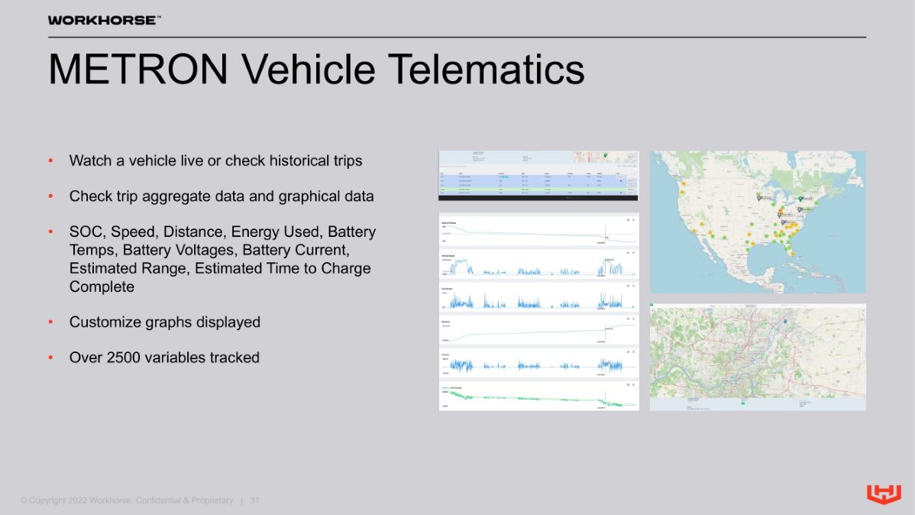Click the blue vehicle pin on the city map
Screen dimensions: 915x515
tap(784, 322)
